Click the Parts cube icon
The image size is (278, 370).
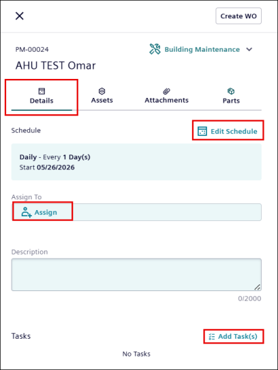click(x=231, y=91)
